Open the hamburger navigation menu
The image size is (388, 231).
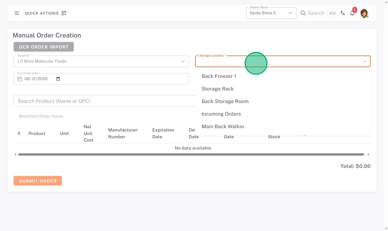coord(17,13)
